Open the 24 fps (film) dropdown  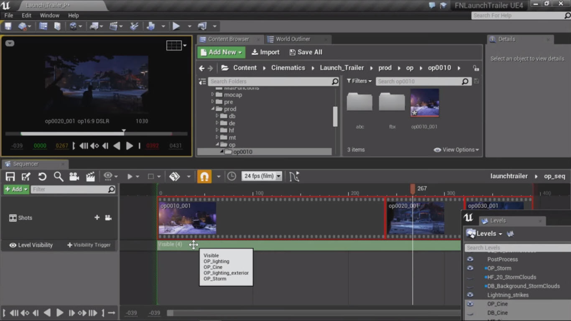pos(262,176)
